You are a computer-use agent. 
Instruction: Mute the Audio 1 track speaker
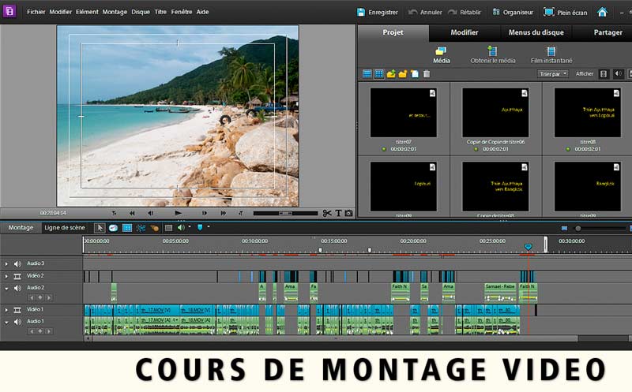coord(17,322)
